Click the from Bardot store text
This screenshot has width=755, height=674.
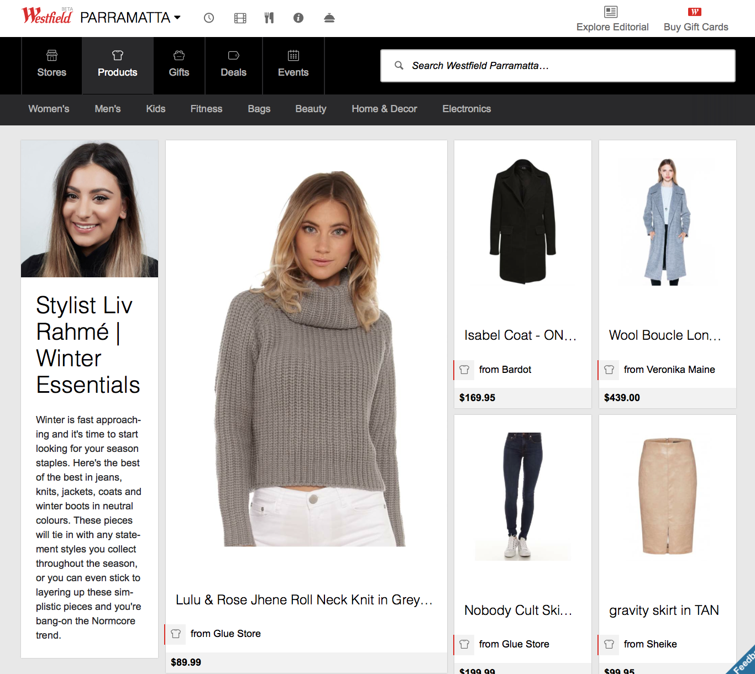tap(505, 370)
